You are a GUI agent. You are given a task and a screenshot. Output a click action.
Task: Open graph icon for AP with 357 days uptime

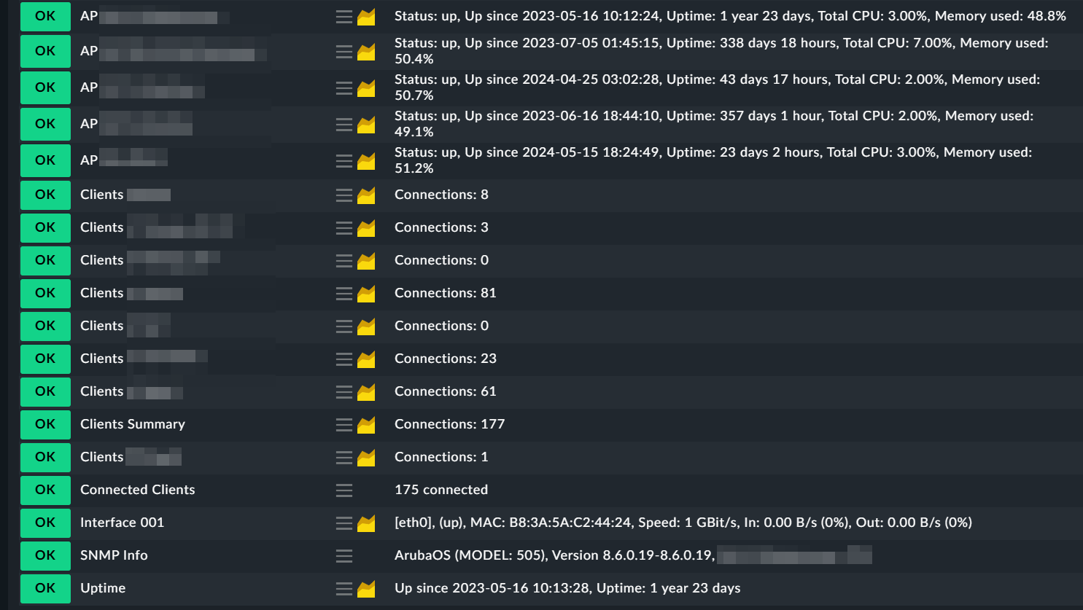(x=366, y=125)
